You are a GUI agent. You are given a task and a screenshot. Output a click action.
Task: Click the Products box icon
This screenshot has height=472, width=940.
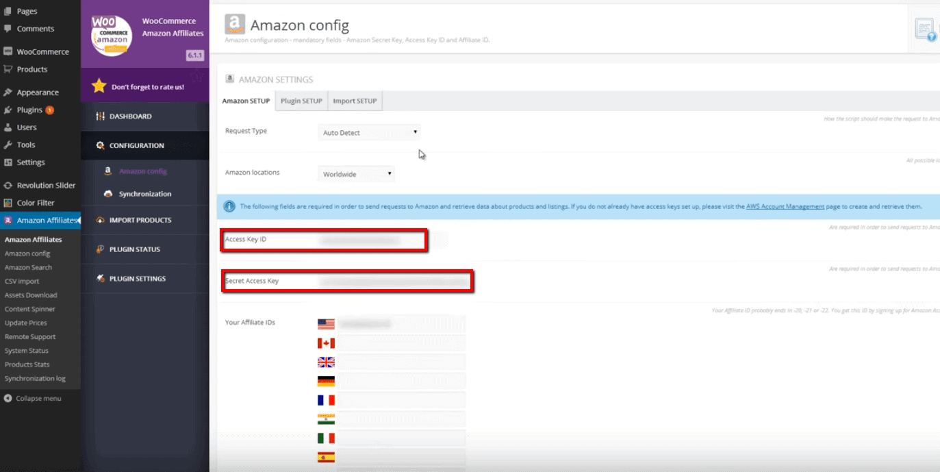pyautogui.click(x=8, y=69)
